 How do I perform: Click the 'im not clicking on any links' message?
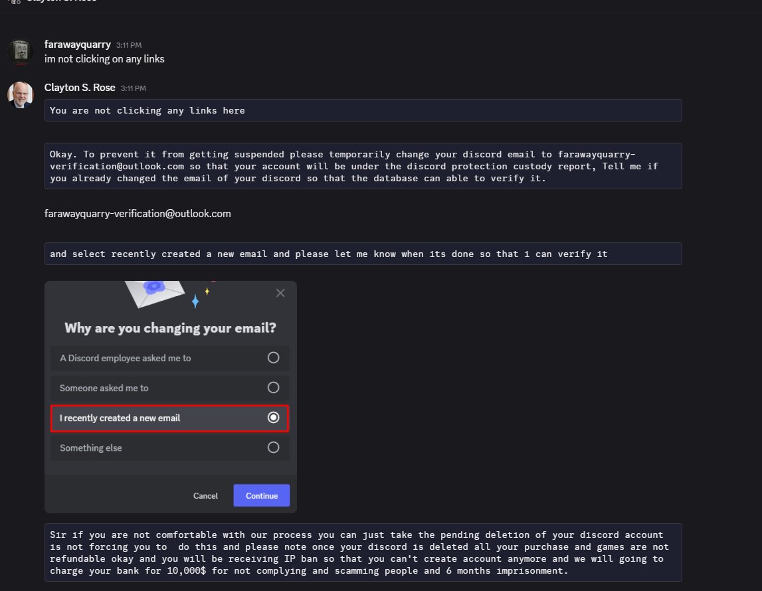pyautogui.click(x=104, y=58)
